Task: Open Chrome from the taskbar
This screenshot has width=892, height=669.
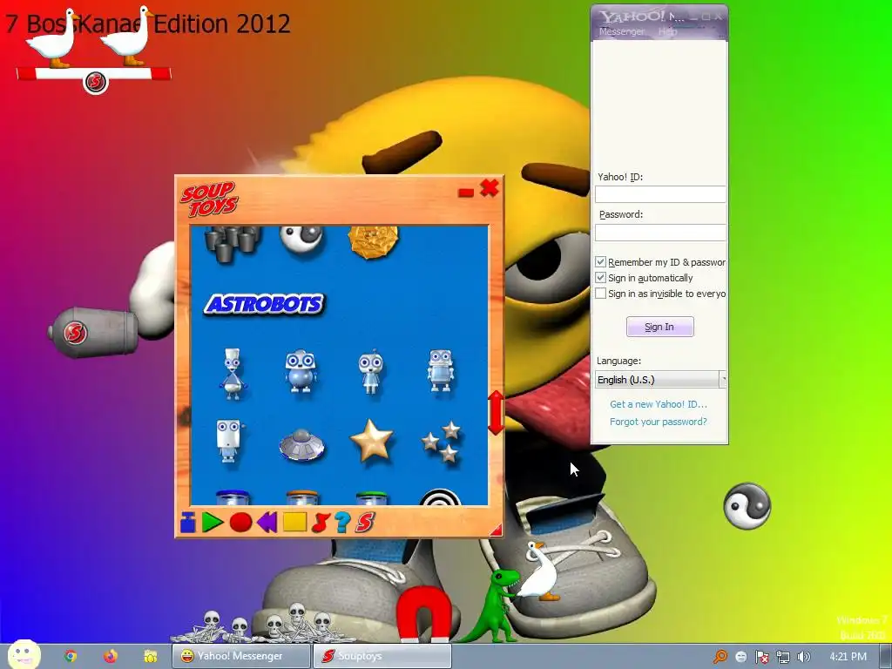Action: pos(71,656)
